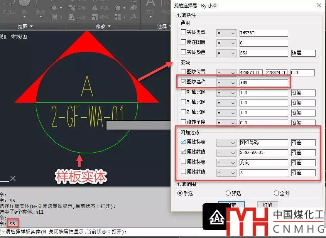Click 容差 button beside 图纸号码
Screen dimensions: 326x238
tap(303, 143)
